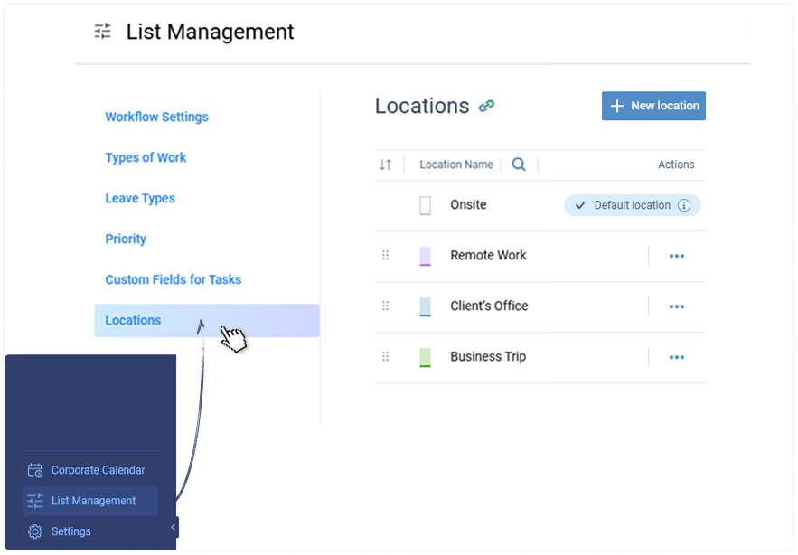Click the drag handle for Business Trip

tap(386, 357)
